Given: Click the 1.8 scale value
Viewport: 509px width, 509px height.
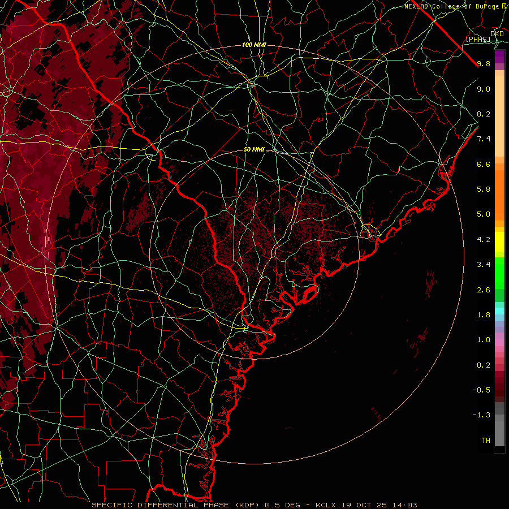Looking at the screenshot, I should click(x=484, y=315).
